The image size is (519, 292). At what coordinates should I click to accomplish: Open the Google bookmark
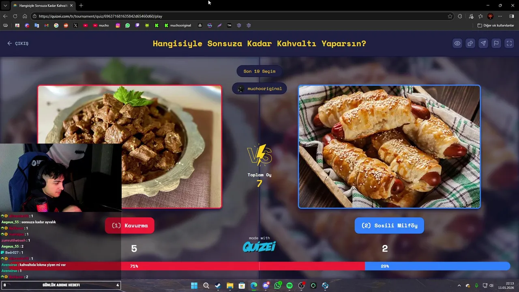[56, 25]
